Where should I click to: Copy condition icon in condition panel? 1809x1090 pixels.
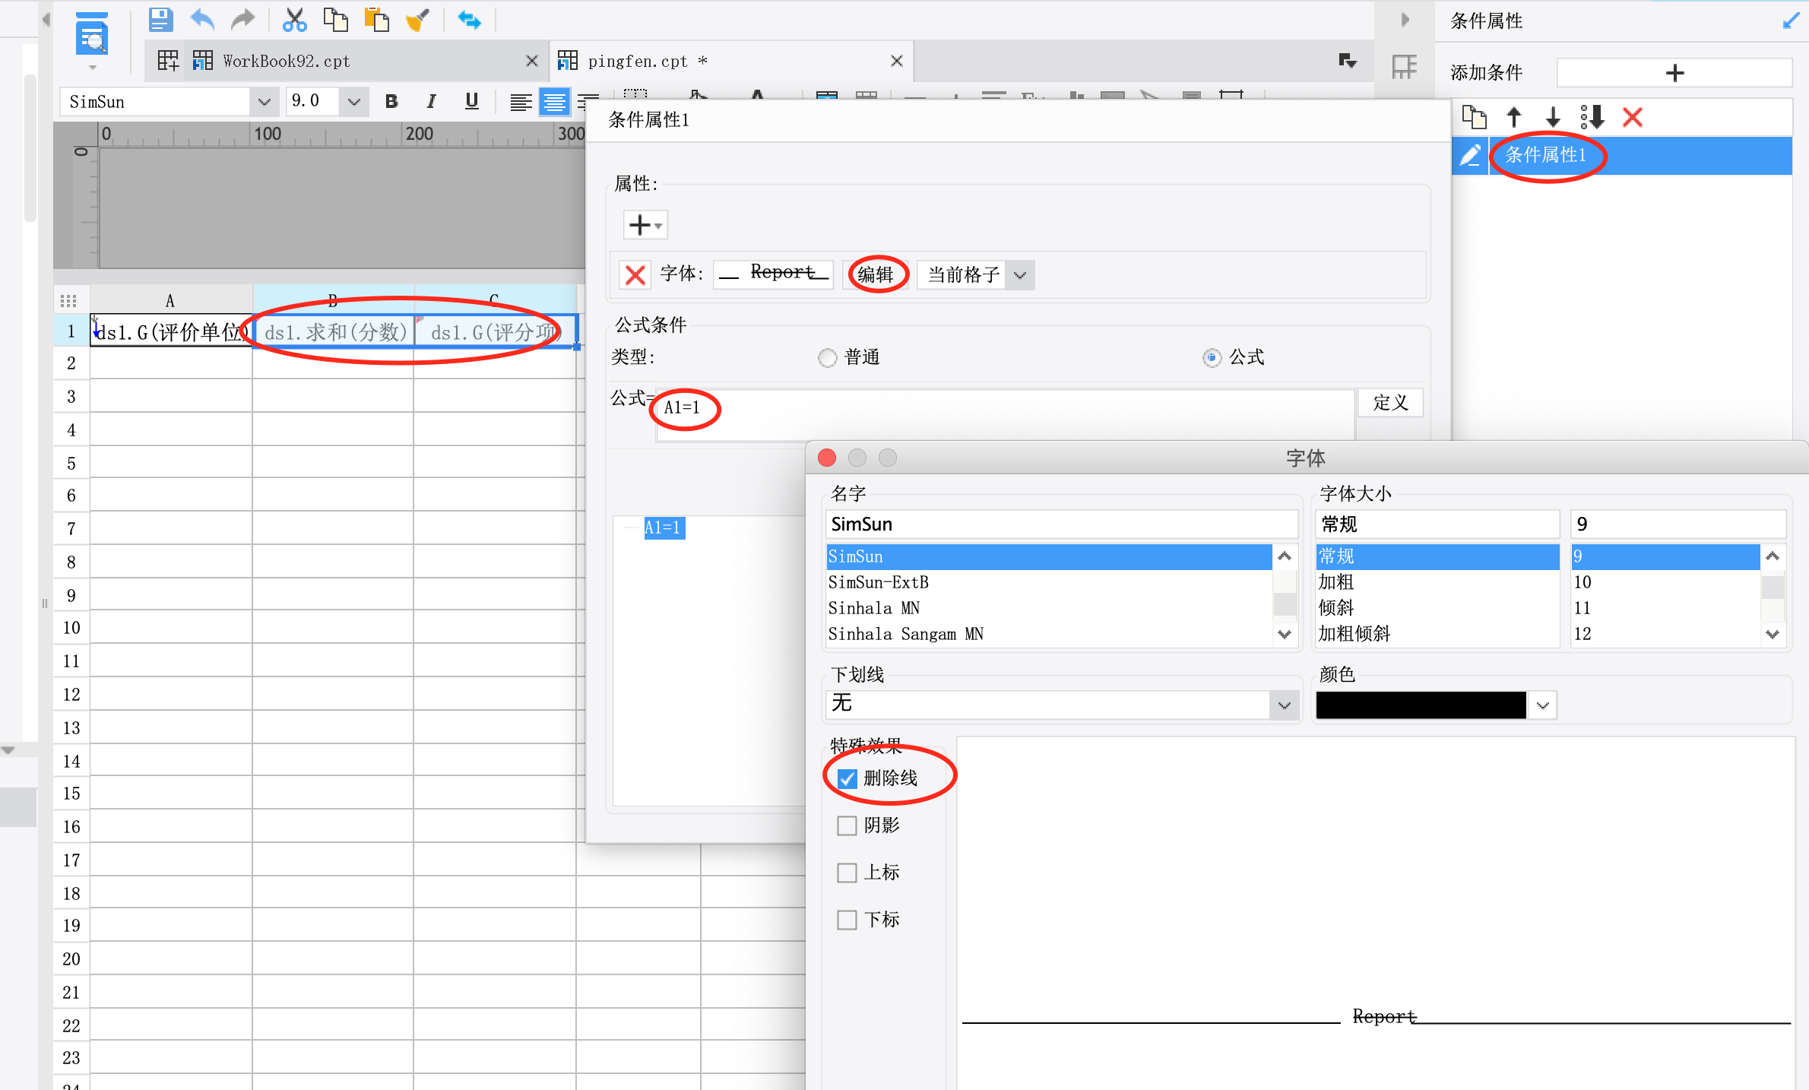[1475, 117]
